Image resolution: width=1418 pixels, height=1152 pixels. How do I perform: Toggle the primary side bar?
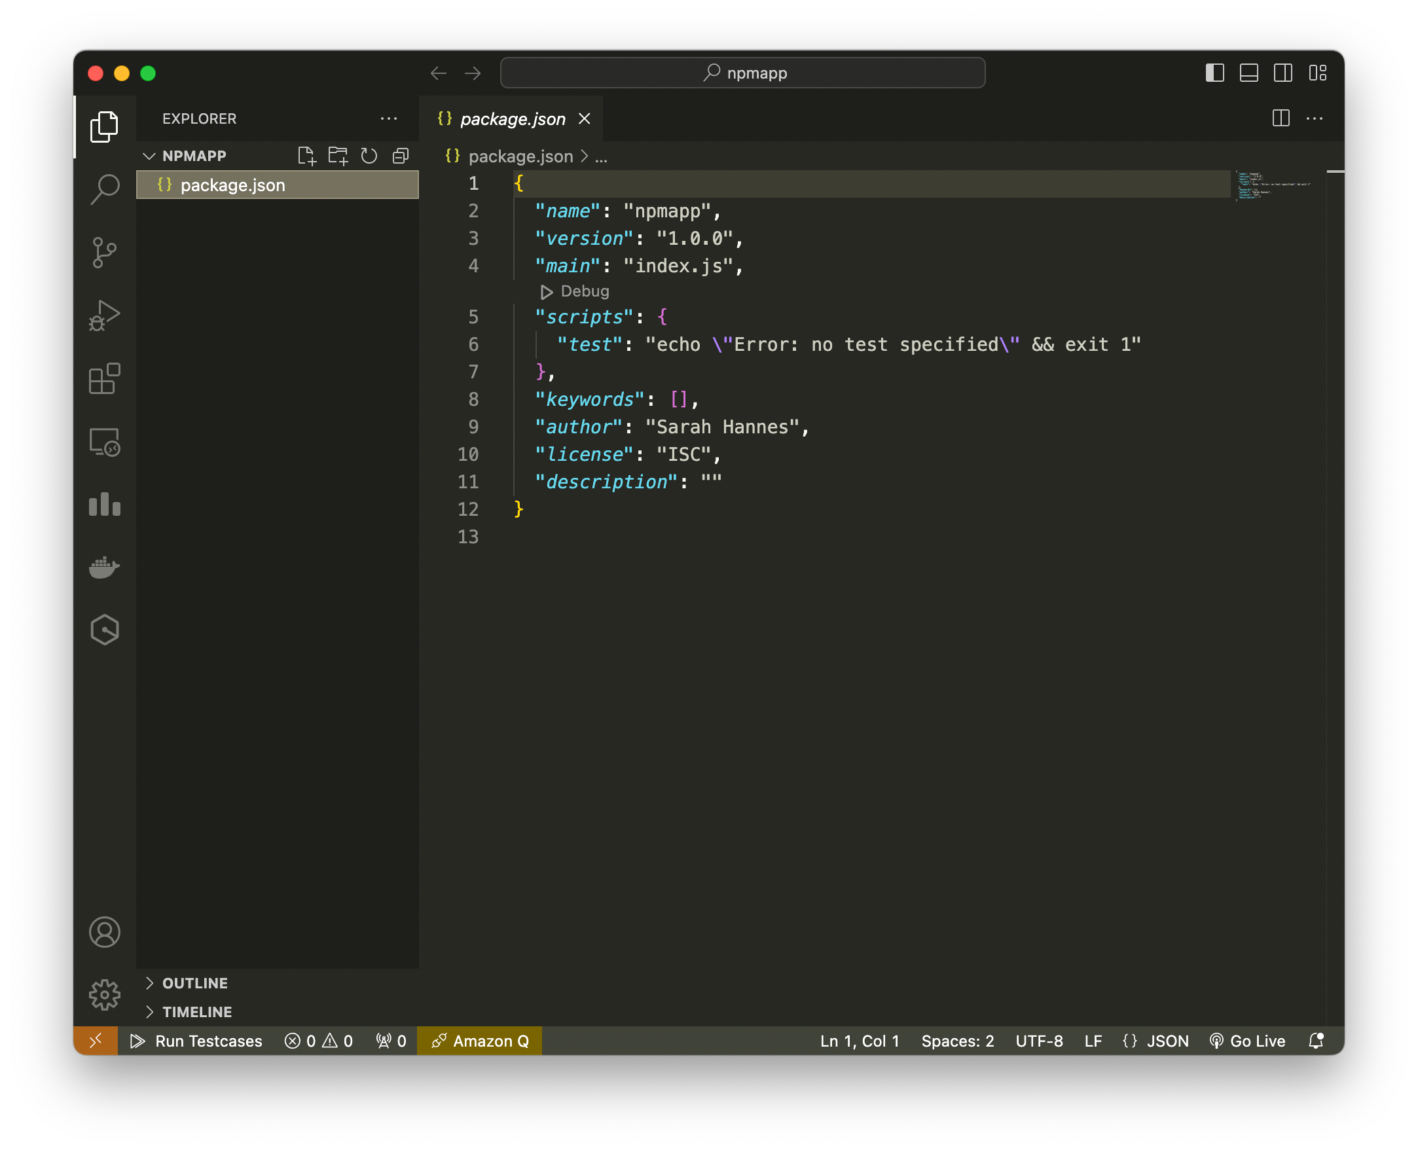[1215, 73]
